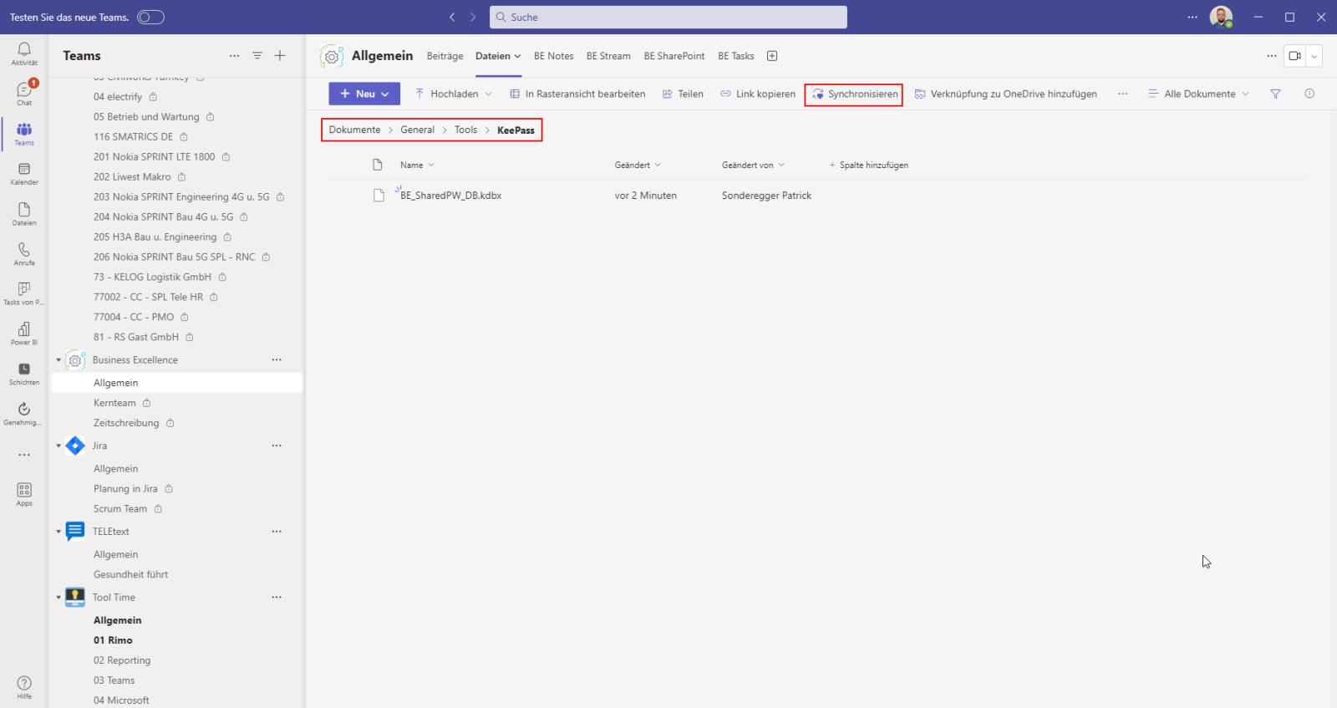Click in the Suche search field

[668, 17]
